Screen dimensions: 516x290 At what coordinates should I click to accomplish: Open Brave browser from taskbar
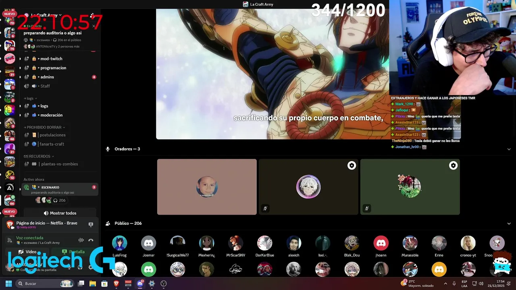pos(116,284)
